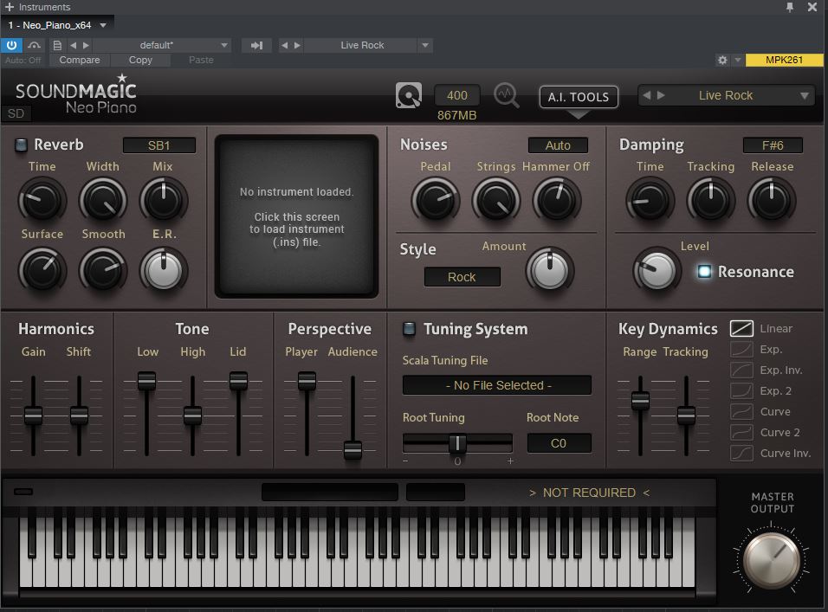Screen dimensions: 828x612
Task: Open the 1 - Neo_Piano_x64 instrument dropdown
Action: point(57,25)
